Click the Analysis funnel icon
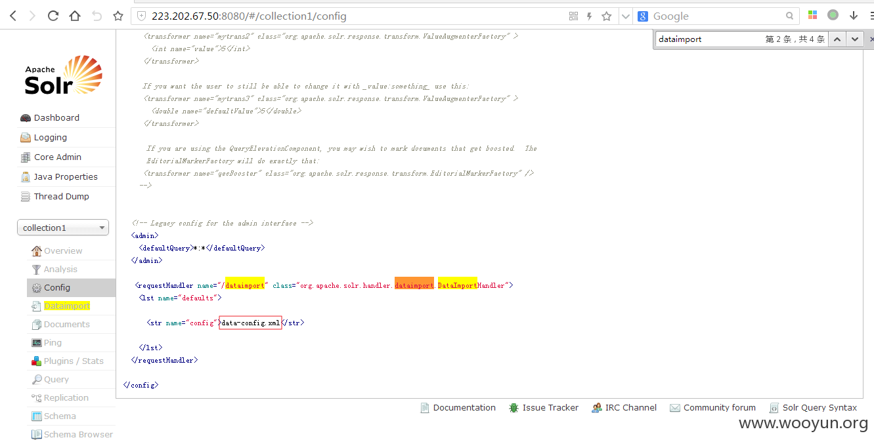 tap(37, 270)
